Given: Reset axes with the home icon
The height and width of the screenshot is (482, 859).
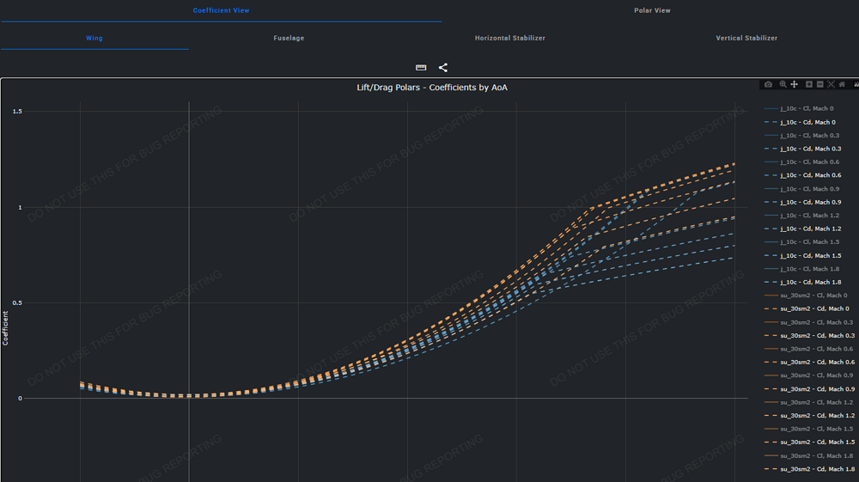Looking at the screenshot, I should pos(842,84).
